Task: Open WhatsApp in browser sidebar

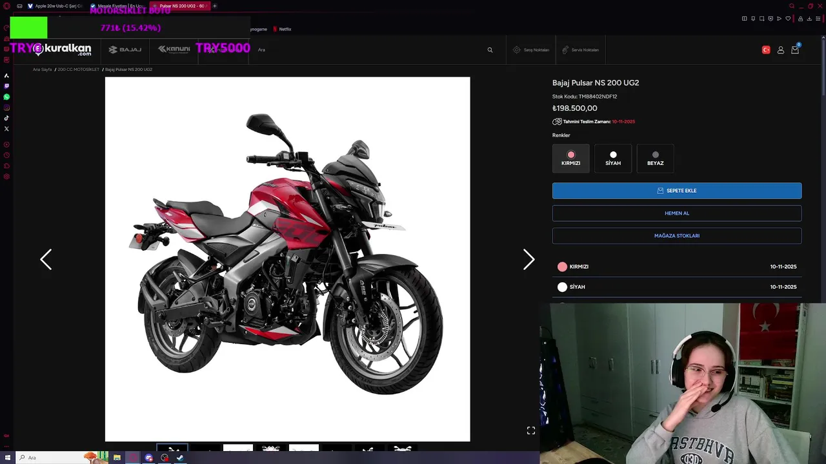Action: [x=6, y=97]
